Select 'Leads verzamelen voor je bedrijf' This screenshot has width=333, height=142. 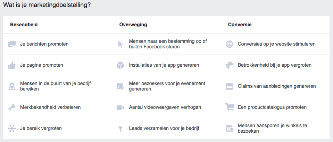(x=164, y=129)
